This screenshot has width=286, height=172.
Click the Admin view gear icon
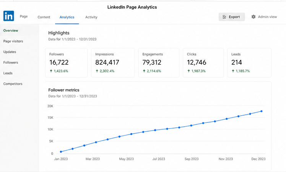(253, 17)
